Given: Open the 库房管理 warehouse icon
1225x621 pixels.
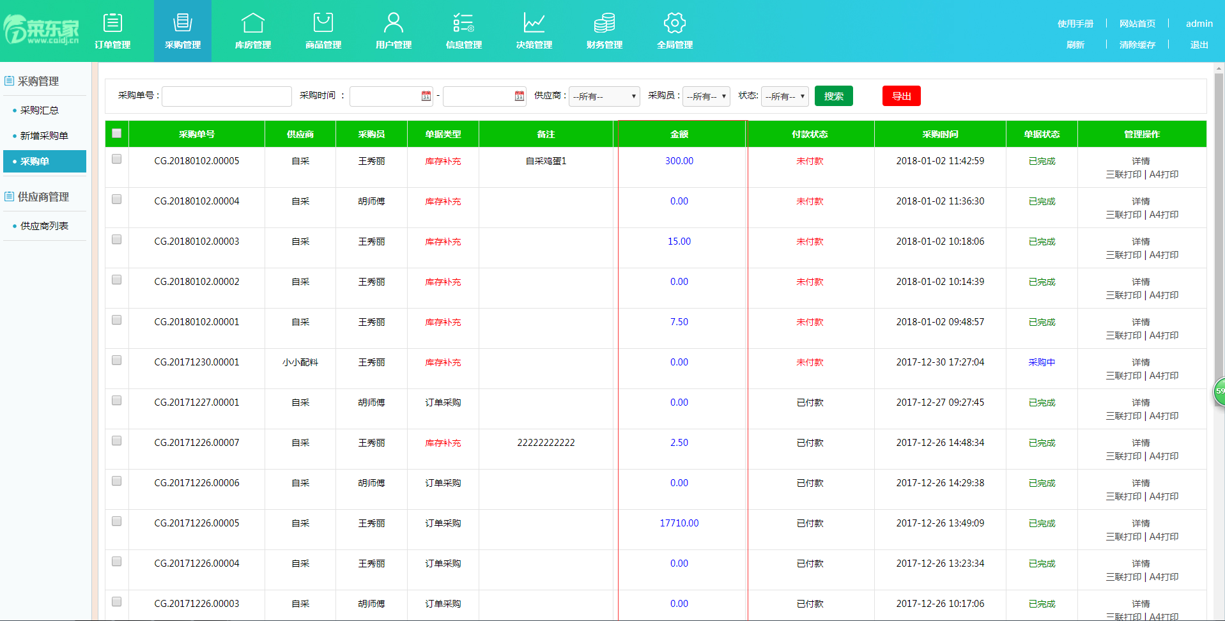Looking at the screenshot, I should pyautogui.click(x=253, y=23).
